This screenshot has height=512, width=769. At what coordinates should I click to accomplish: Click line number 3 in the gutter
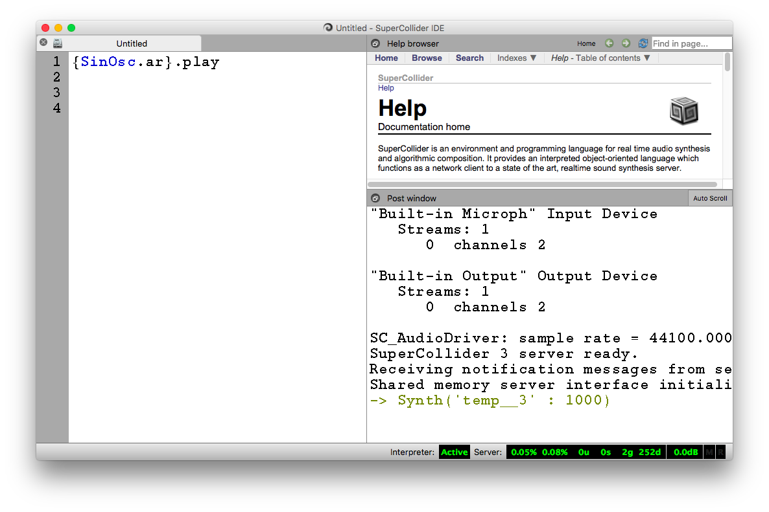click(x=57, y=93)
